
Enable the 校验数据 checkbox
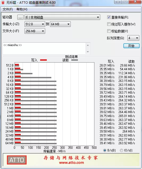109,31
